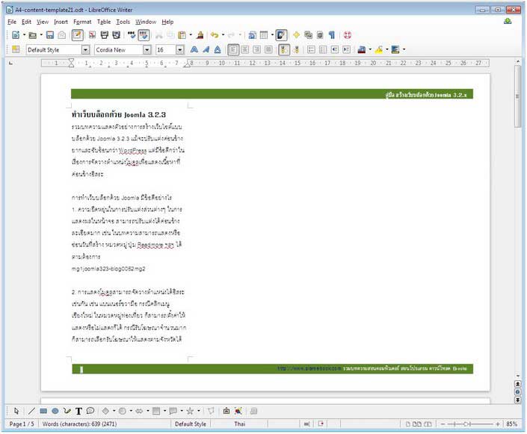Run Spelling and Grammar check icon
The image size is (527, 434).
pos(132,35)
